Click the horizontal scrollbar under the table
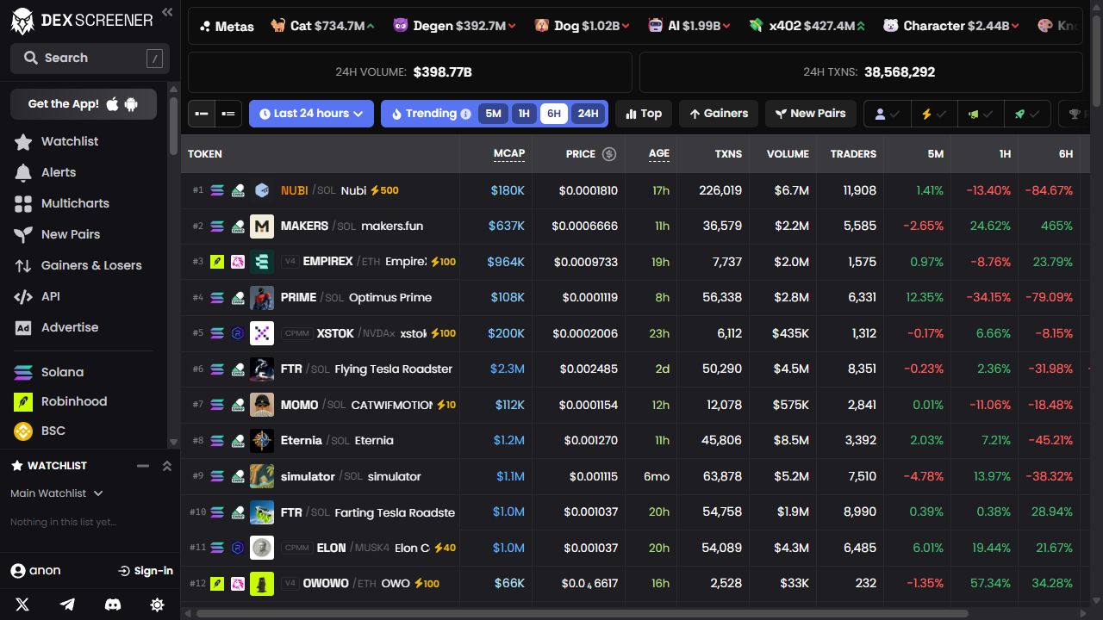 point(583,613)
